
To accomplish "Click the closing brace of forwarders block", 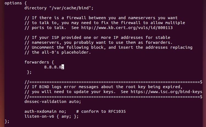I will (x=29, y=72).
